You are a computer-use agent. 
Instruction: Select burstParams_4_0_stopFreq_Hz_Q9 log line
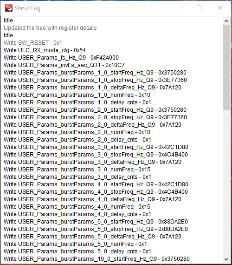click(96, 191)
